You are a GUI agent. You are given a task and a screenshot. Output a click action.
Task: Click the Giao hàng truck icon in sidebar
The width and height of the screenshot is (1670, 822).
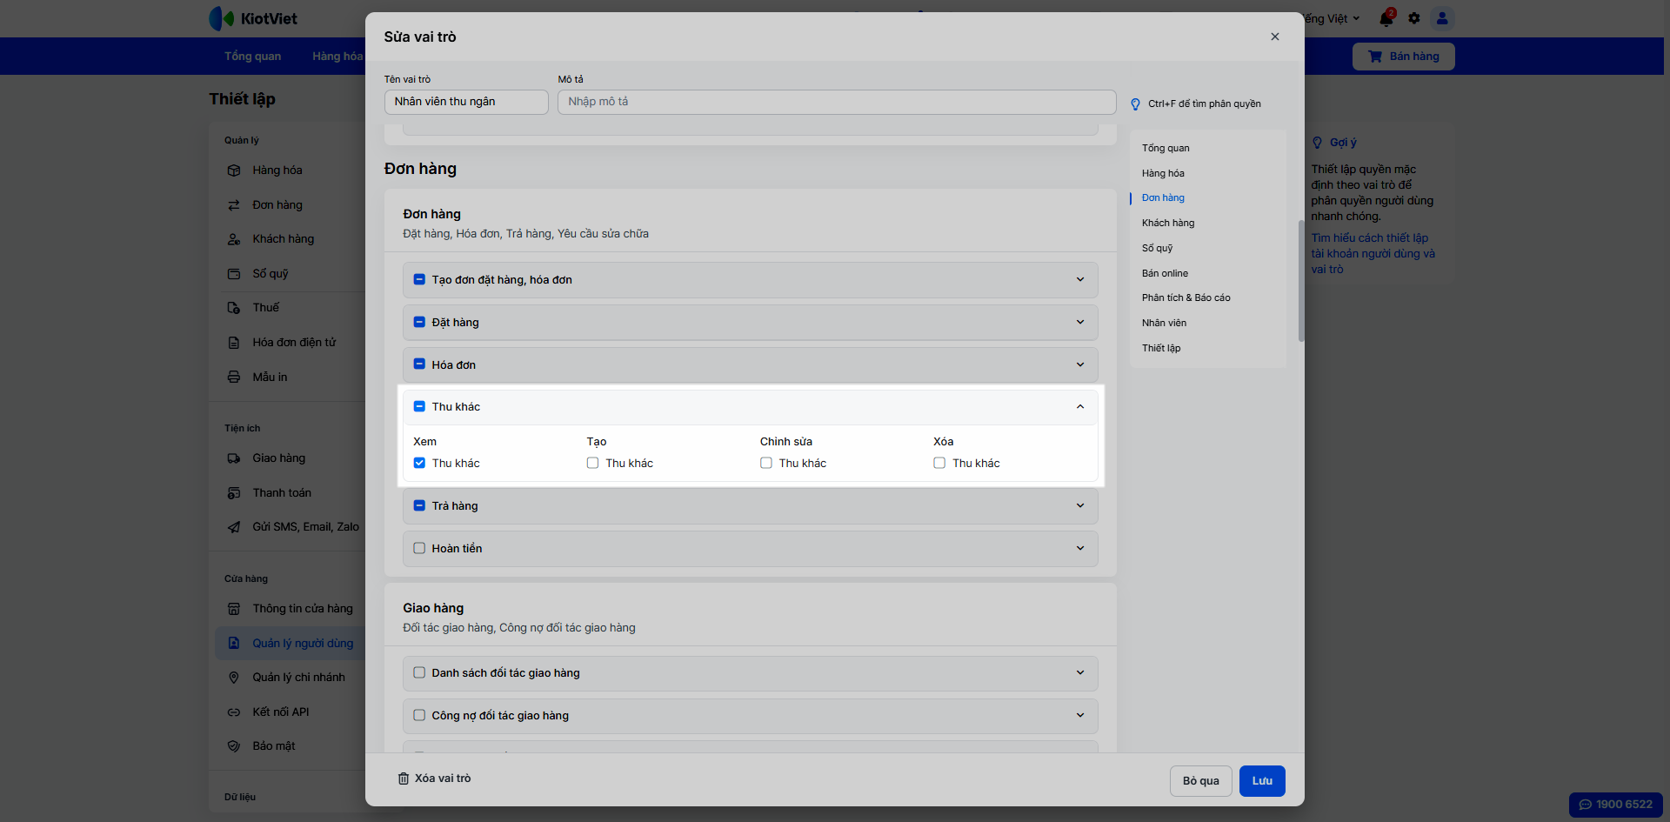234,458
